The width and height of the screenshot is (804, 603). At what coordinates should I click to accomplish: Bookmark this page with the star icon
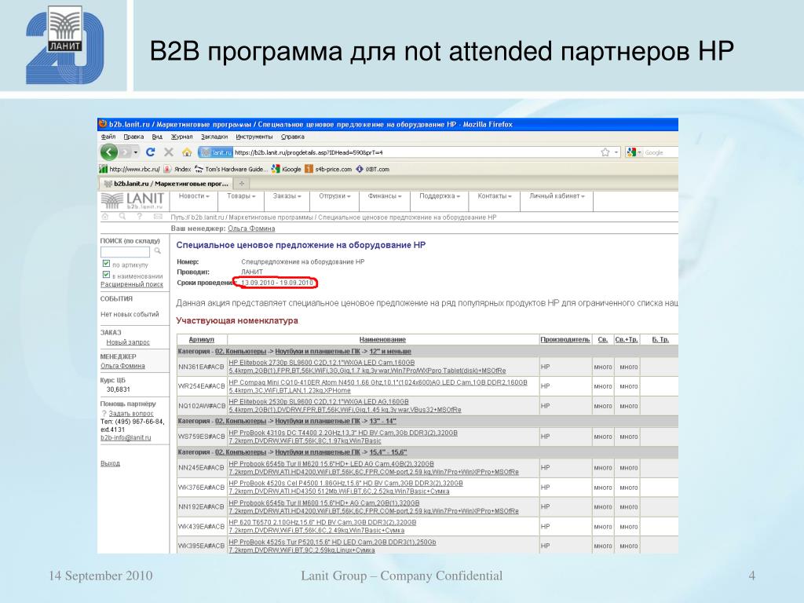pos(605,152)
